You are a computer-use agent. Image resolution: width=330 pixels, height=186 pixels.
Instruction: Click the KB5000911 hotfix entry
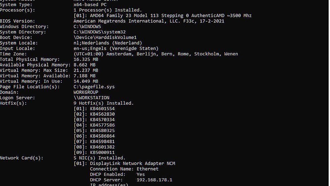102,153
